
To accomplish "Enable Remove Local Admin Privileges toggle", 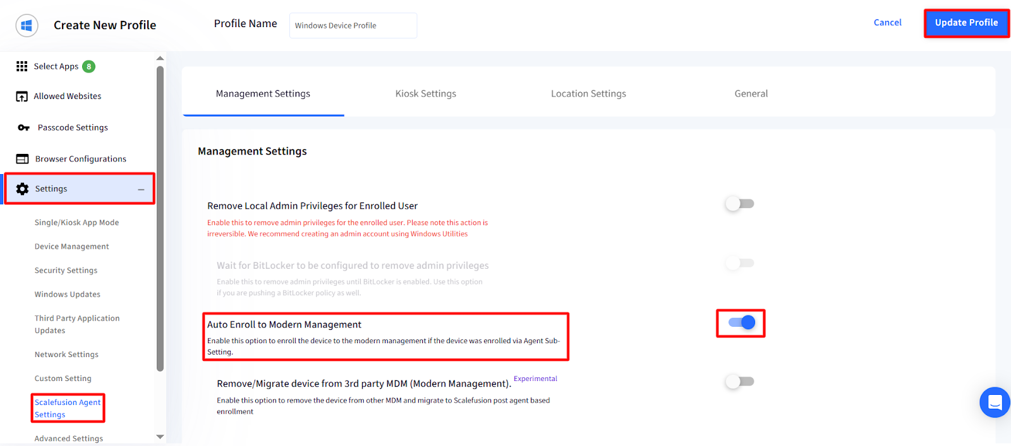I will click(x=740, y=204).
